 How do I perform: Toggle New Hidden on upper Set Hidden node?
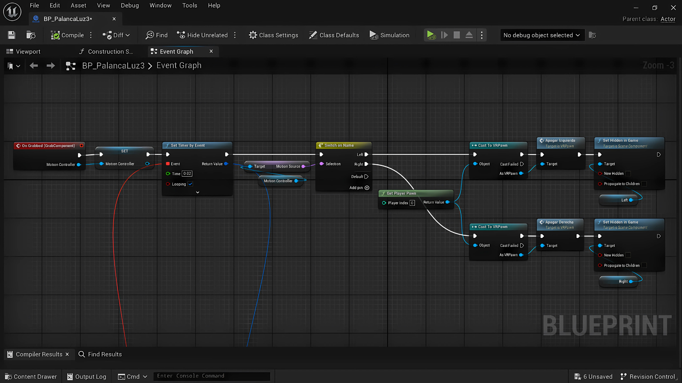[628, 173]
